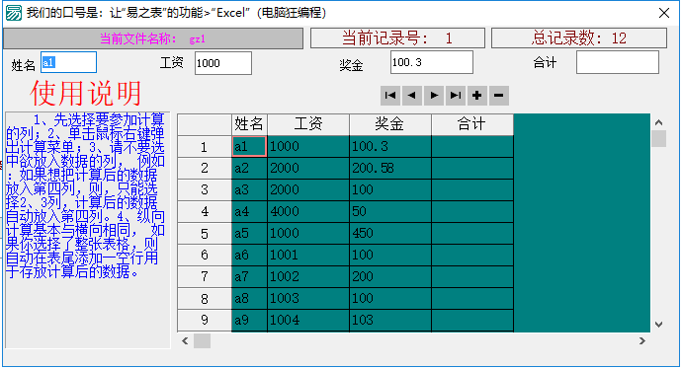Select the 奖金 column header
This screenshot has height=369, width=682.
coord(390,124)
